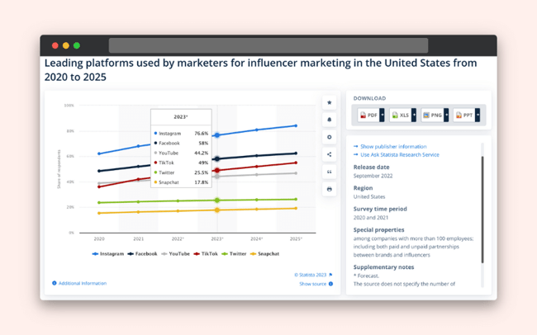The width and height of the screenshot is (537, 335).
Task: Download chart as PDF
Action: tap(368, 116)
